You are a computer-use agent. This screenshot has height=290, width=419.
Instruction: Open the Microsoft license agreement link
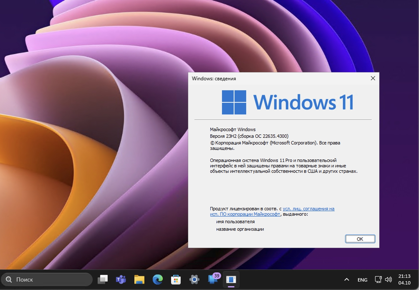pyautogui.click(x=308, y=208)
